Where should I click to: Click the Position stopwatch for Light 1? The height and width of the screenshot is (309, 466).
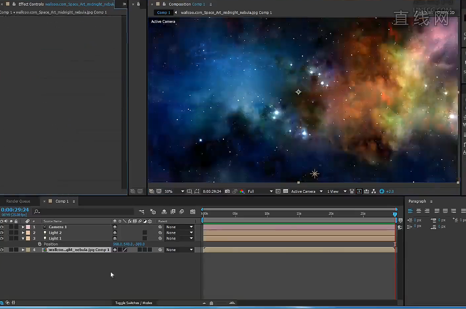(x=40, y=244)
